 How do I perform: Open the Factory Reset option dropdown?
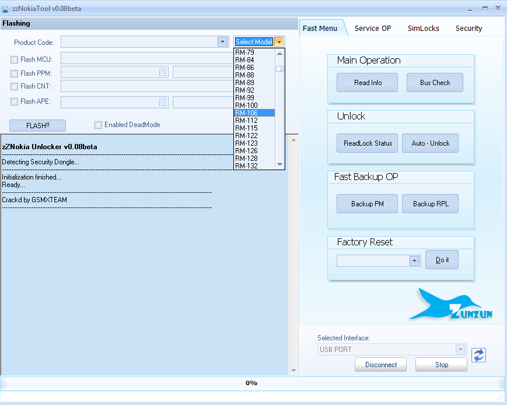(414, 260)
